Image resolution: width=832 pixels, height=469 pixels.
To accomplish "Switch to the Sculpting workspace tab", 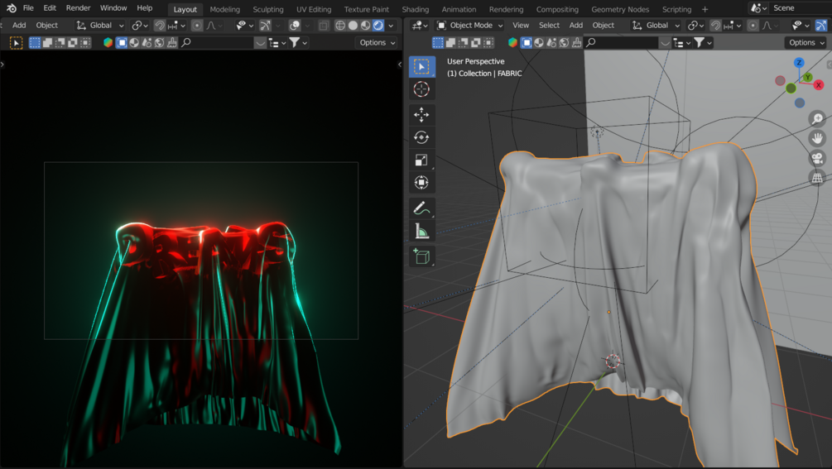I will 267,9.
